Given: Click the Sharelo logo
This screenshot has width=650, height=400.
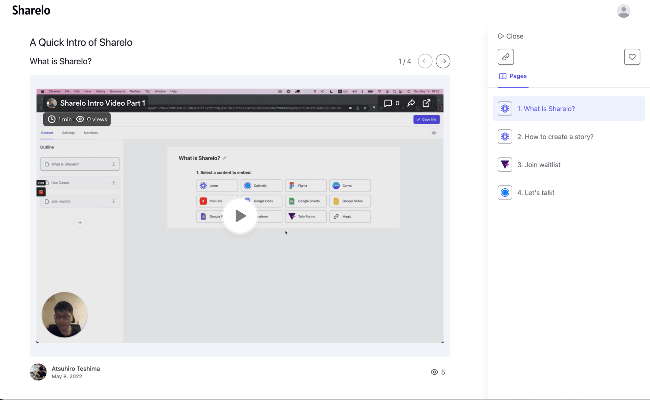Looking at the screenshot, I should (x=31, y=10).
